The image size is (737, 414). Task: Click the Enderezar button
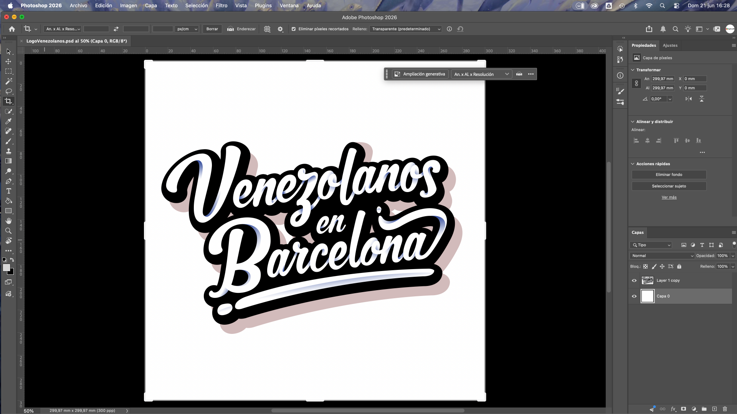click(241, 29)
